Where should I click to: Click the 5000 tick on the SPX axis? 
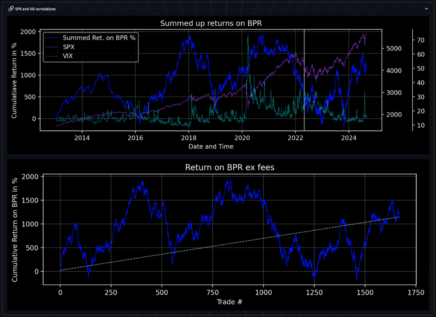point(393,48)
